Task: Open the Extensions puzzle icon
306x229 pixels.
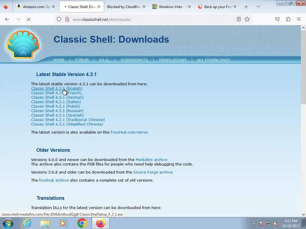Action: point(288,19)
